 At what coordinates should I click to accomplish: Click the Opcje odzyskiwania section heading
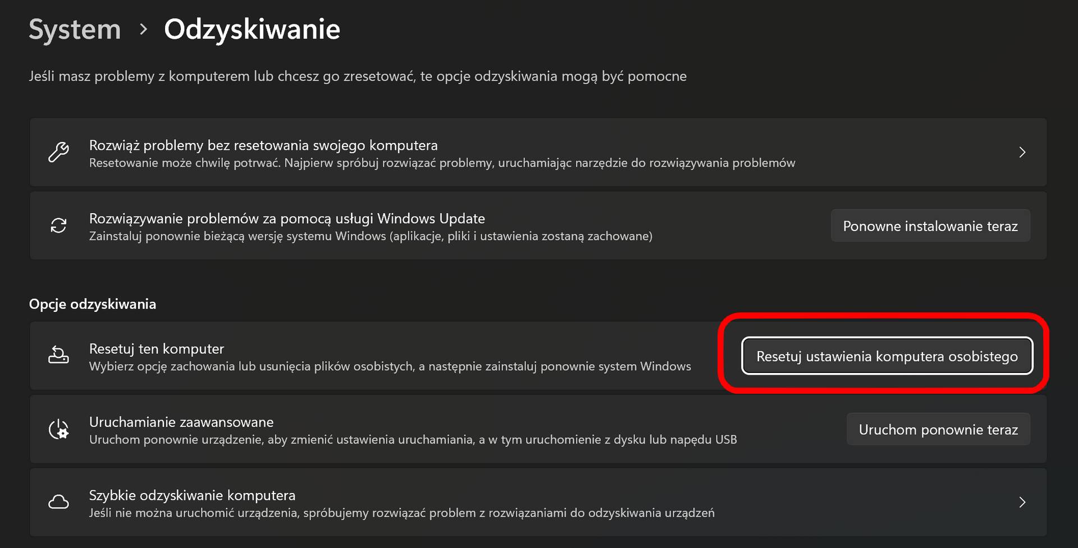93,303
